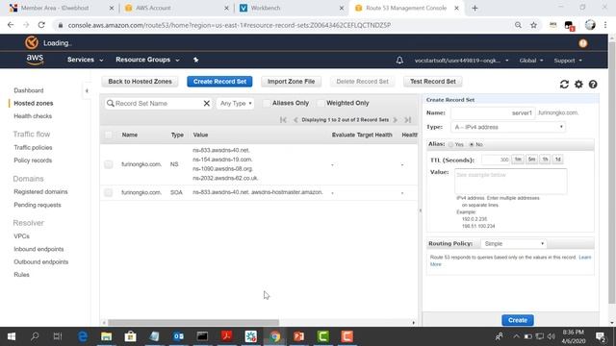Go to first page of record sets
616x346 pixels.
pyautogui.click(x=283, y=119)
